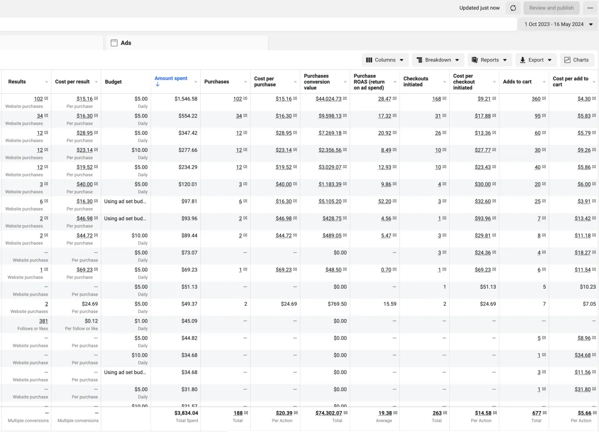
Task: Open the Reports dropdown menu
Action: [490, 60]
